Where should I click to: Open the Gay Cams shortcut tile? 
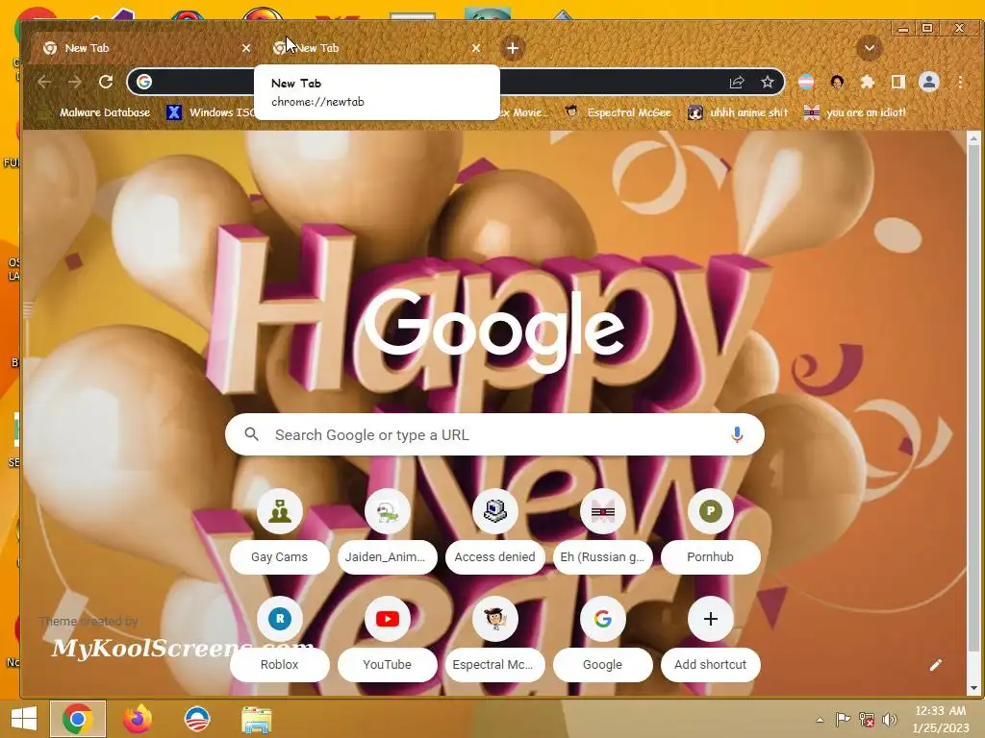pyautogui.click(x=280, y=530)
